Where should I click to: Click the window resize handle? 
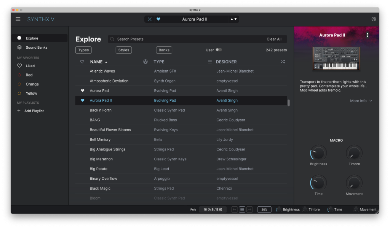377,212
